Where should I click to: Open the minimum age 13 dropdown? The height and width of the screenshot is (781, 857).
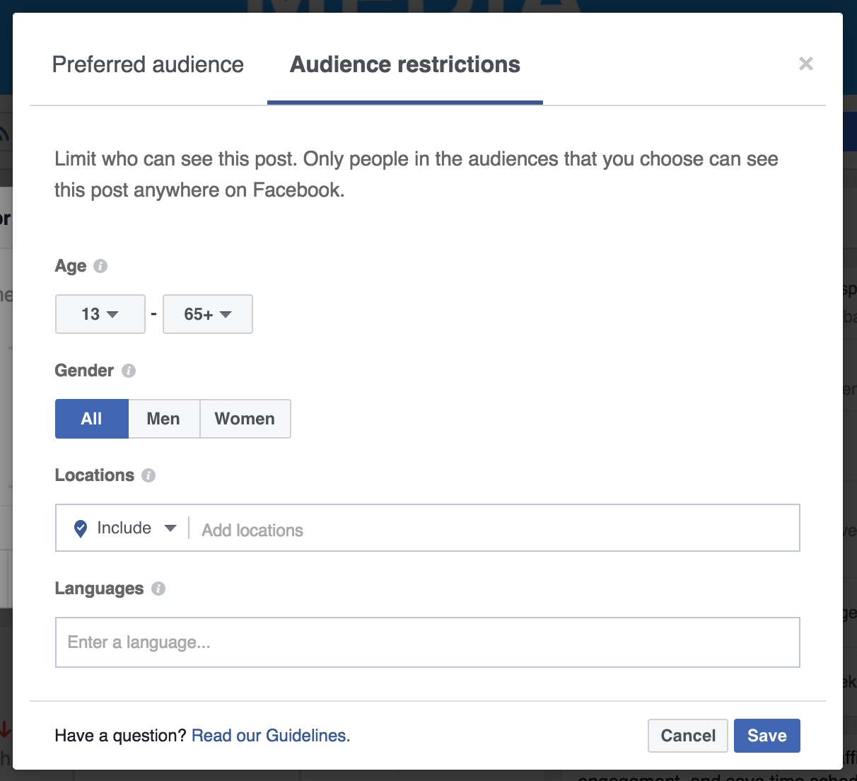(100, 314)
